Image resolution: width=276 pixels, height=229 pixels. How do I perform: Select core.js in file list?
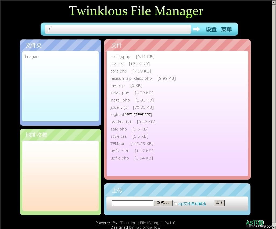[117, 64]
